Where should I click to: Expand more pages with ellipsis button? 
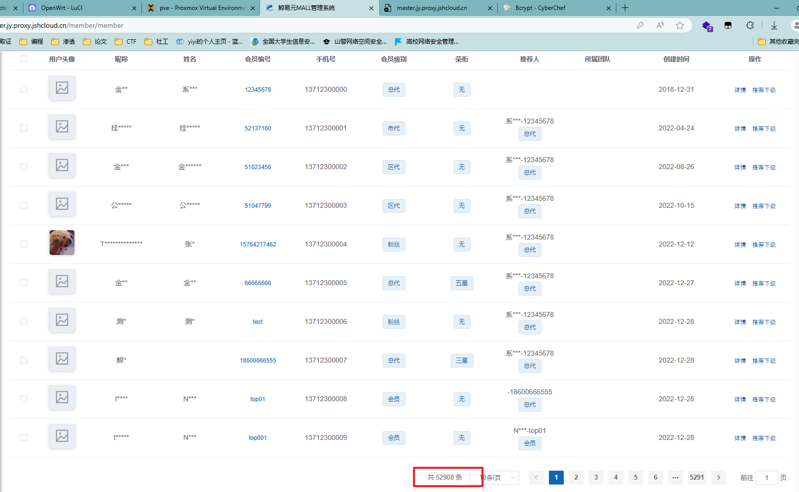tap(675, 478)
